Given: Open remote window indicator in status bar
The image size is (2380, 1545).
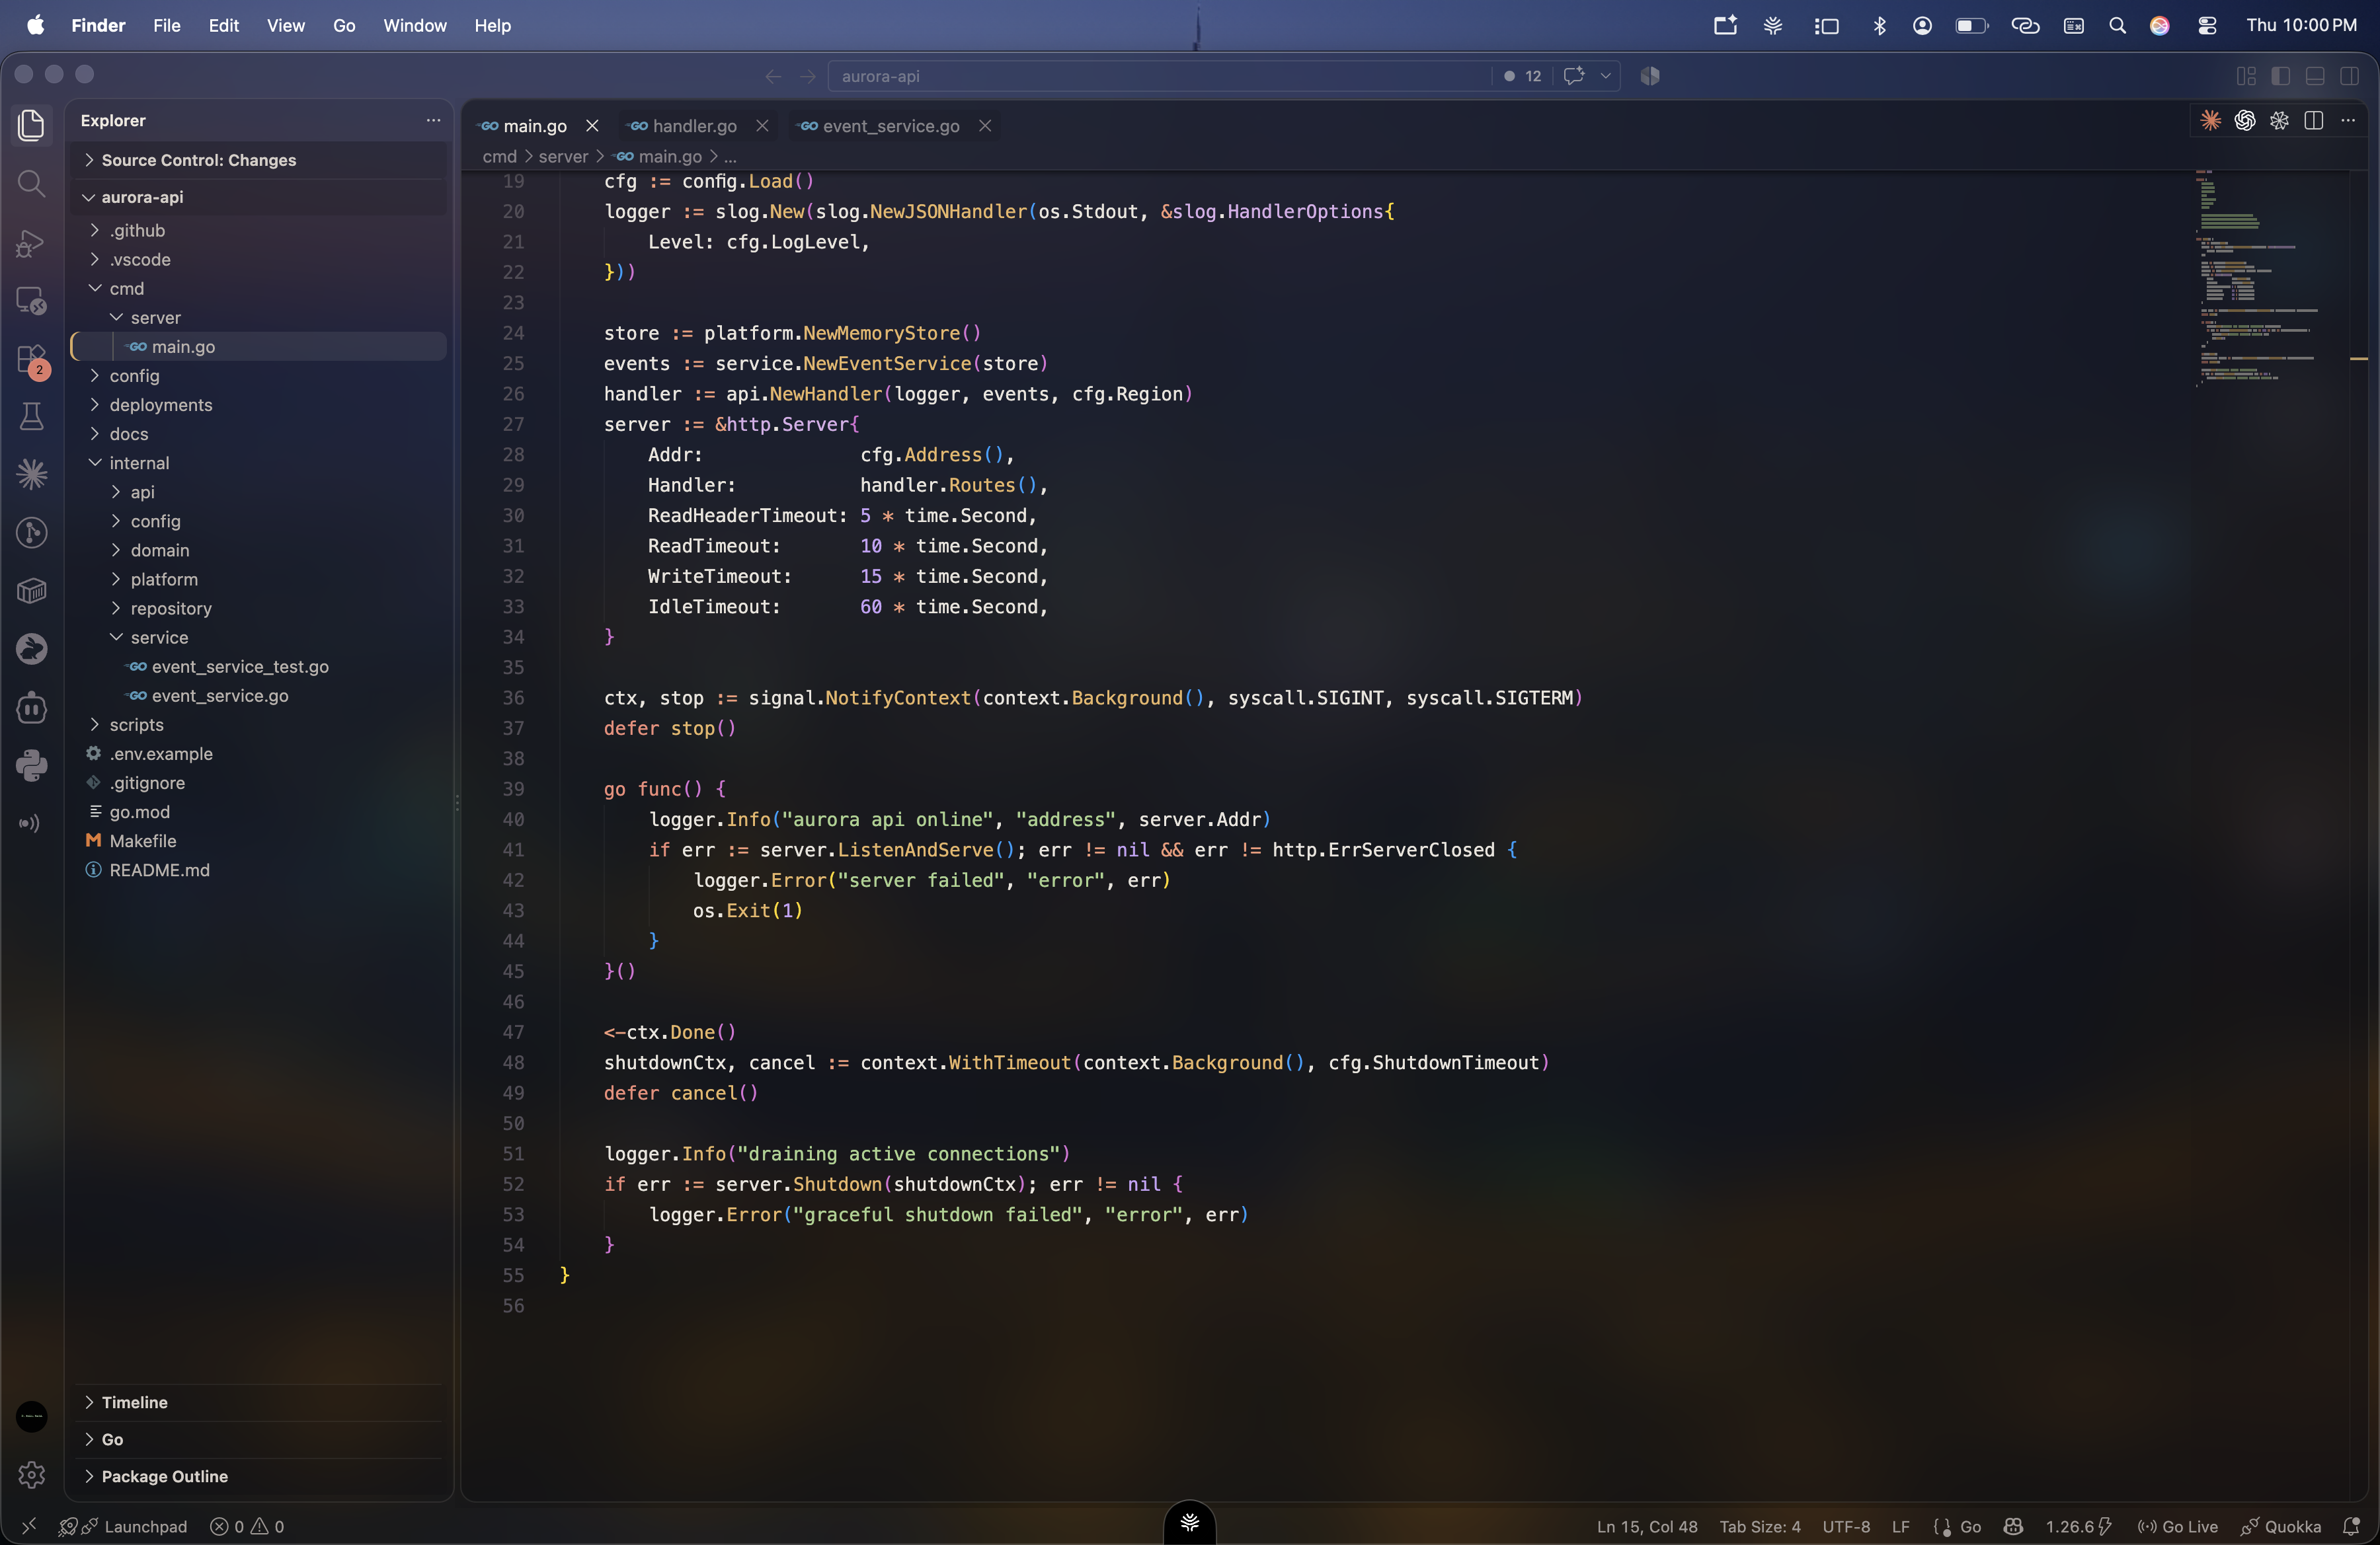Looking at the screenshot, I should coord(29,1526).
